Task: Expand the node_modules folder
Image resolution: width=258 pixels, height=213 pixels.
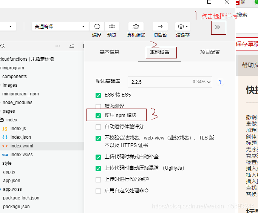Action: click(x=0, y=103)
